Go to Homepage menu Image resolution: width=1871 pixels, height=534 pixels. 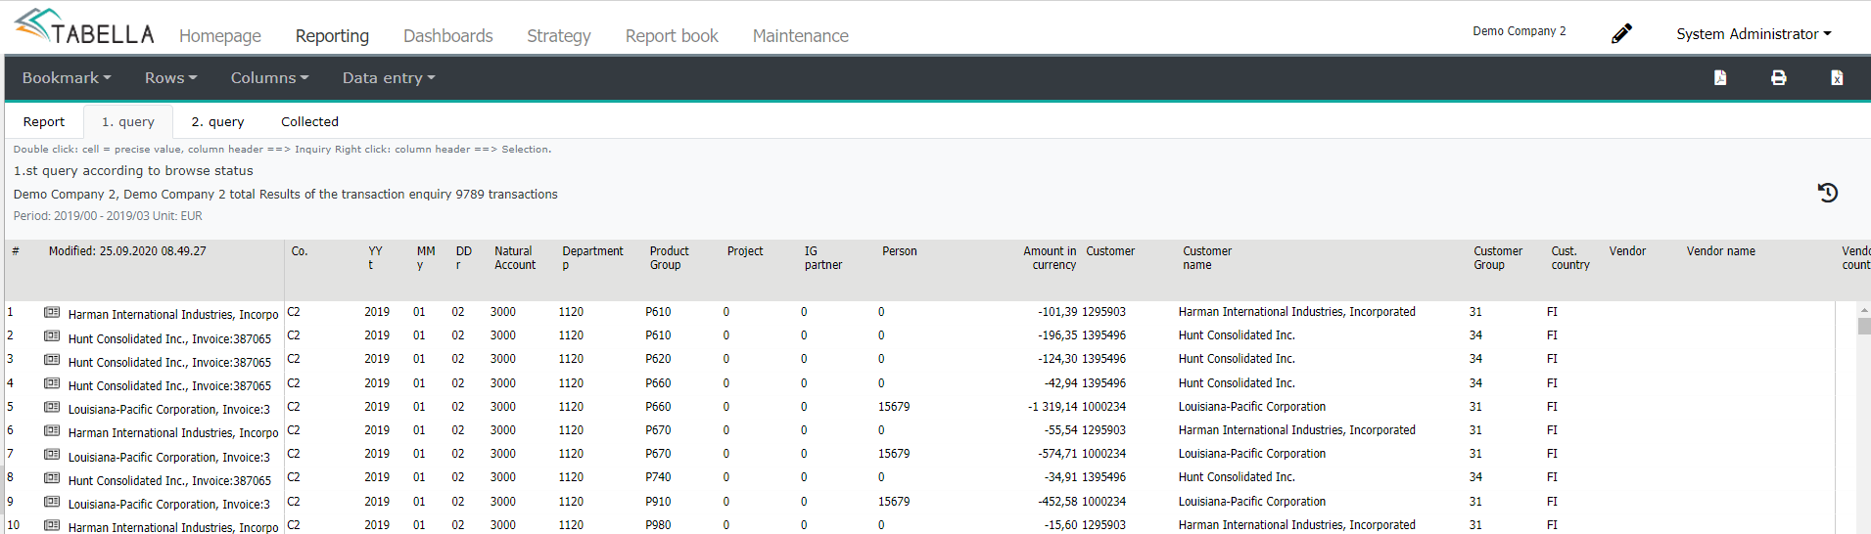pos(220,36)
